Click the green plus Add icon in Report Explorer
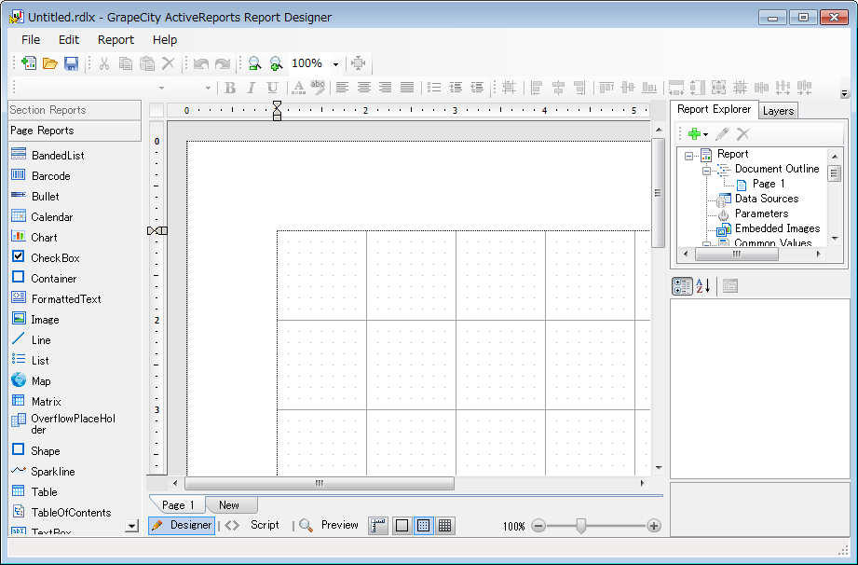 pos(694,133)
